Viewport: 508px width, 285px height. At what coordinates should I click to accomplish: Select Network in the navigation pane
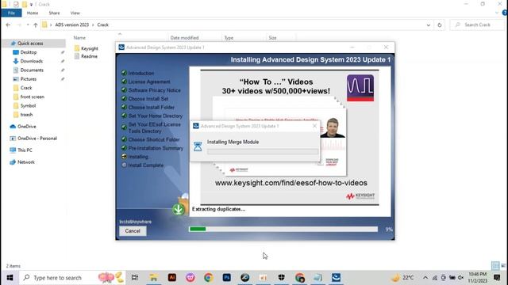[26, 162]
